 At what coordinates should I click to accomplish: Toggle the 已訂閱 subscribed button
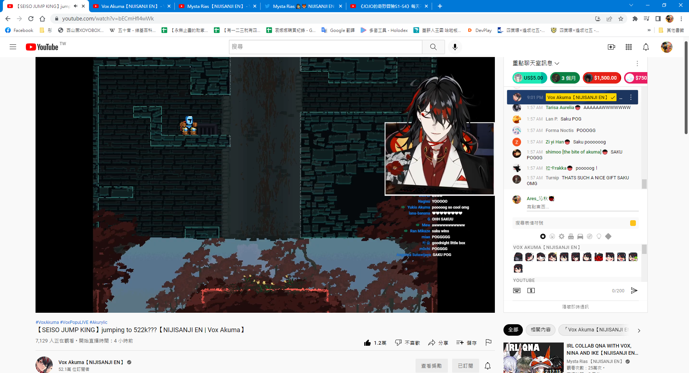465,366
